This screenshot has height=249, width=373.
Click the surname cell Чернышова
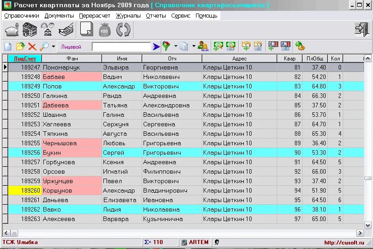click(x=72, y=143)
